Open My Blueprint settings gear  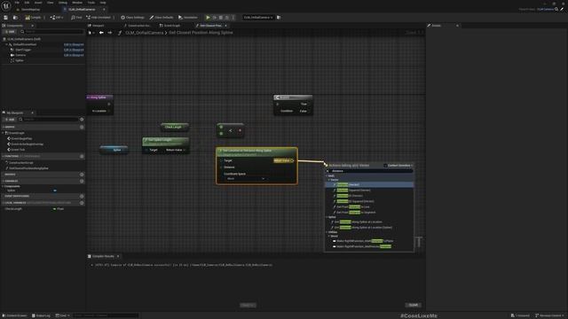(82, 120)
